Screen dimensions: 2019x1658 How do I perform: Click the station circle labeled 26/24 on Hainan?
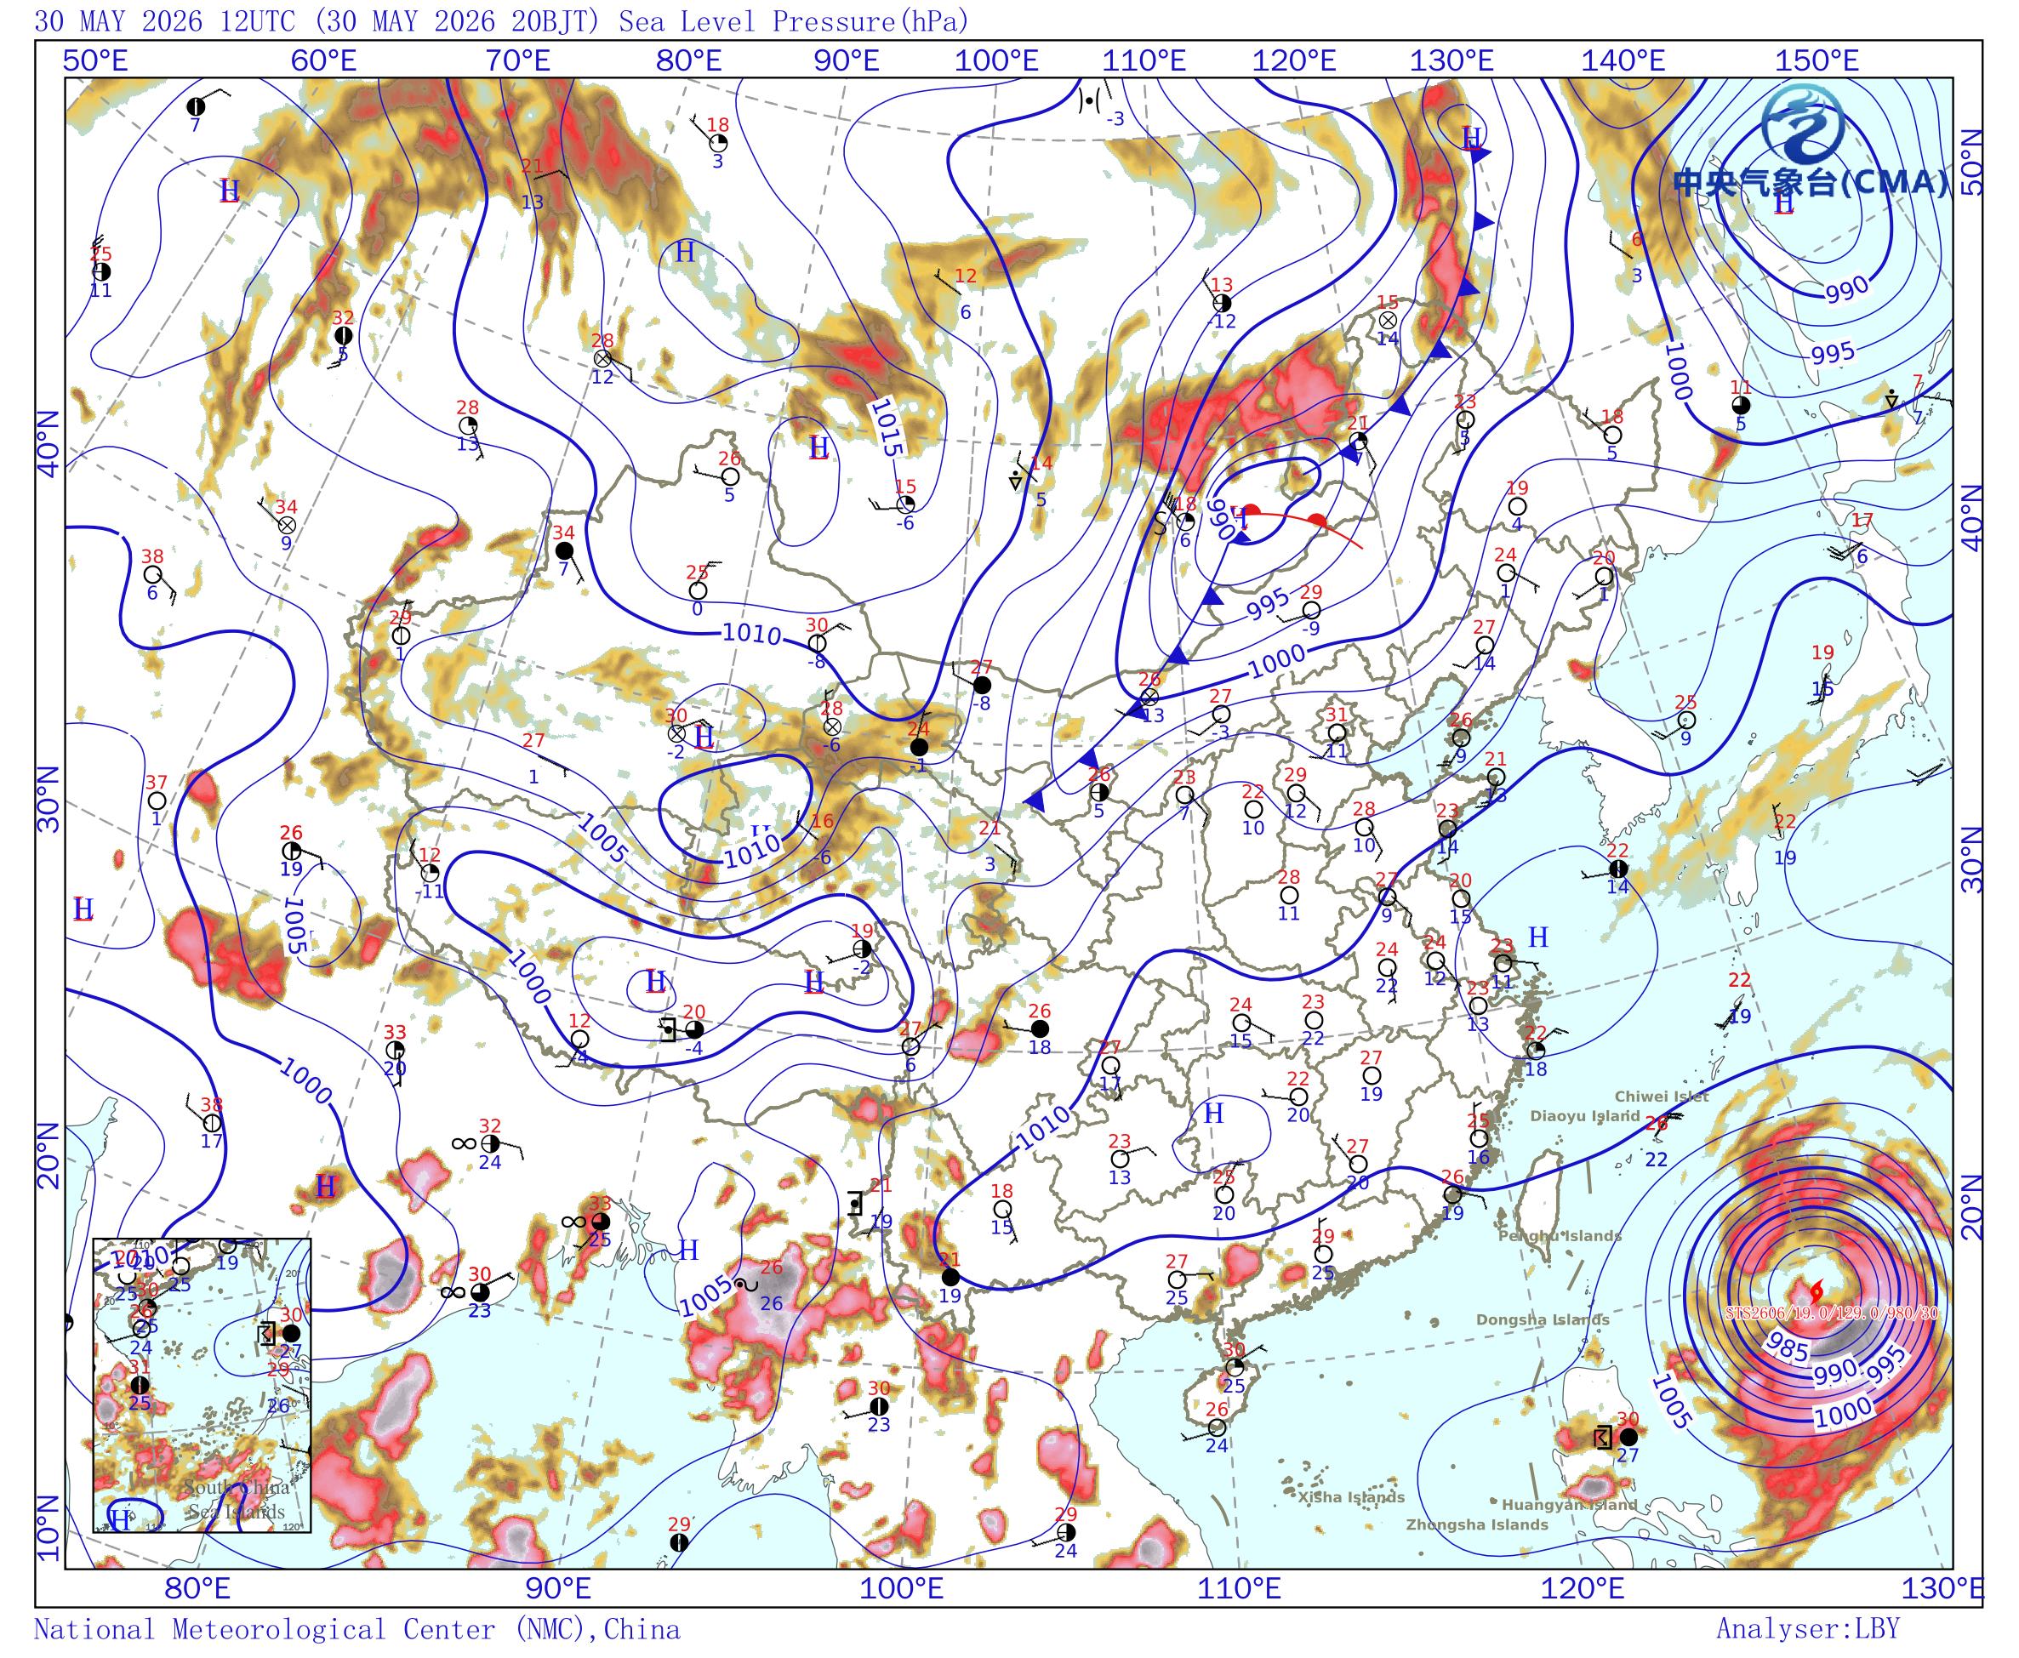(x=1216, y=1427)
